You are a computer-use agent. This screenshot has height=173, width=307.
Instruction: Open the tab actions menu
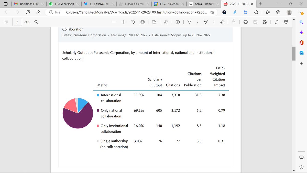[6, 4]
